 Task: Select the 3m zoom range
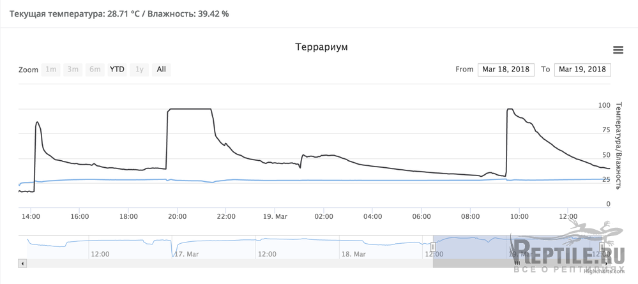point(73,70)
